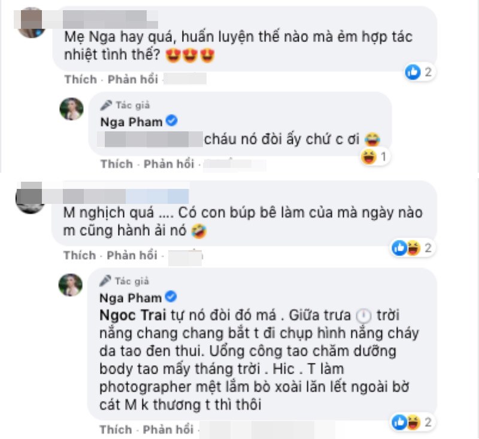
Task: Click the Tác giả microphone icon in second reply
Action: pos(105,281)
